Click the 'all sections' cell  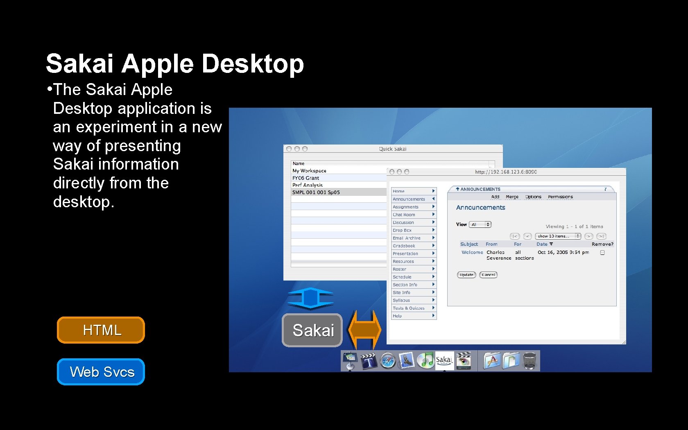[x=524, y=255]
